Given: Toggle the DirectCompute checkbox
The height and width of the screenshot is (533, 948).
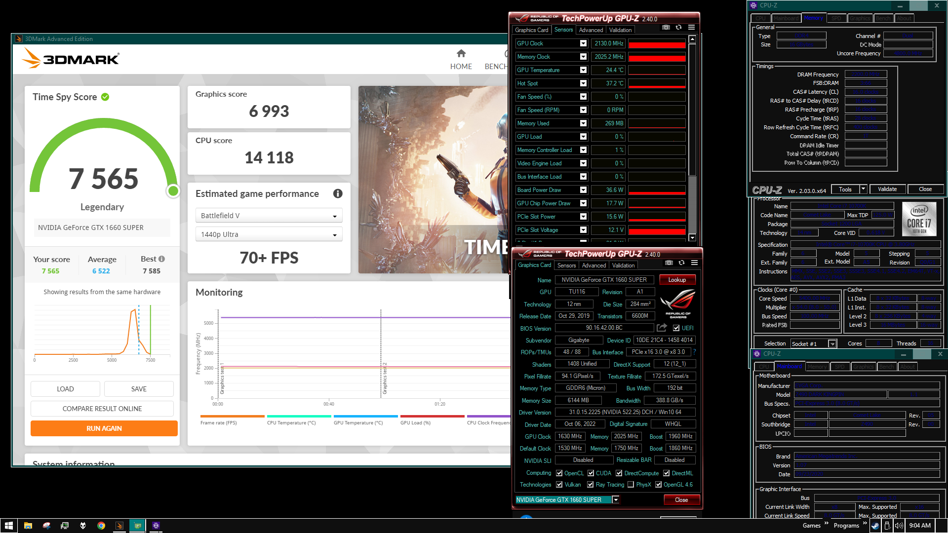Looking at the screenshot, I should (x=619, y=473).
